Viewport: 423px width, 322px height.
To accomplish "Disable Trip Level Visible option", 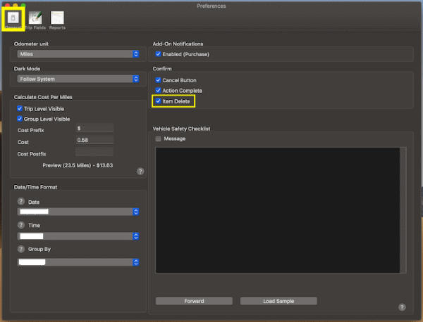I will click(20, 108).
